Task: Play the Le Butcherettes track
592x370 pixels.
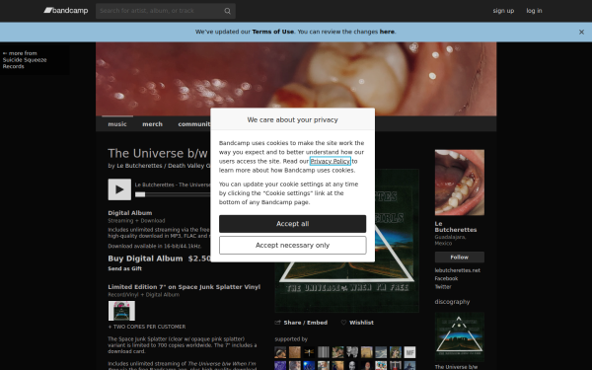Action: click(x=119, y=189)
